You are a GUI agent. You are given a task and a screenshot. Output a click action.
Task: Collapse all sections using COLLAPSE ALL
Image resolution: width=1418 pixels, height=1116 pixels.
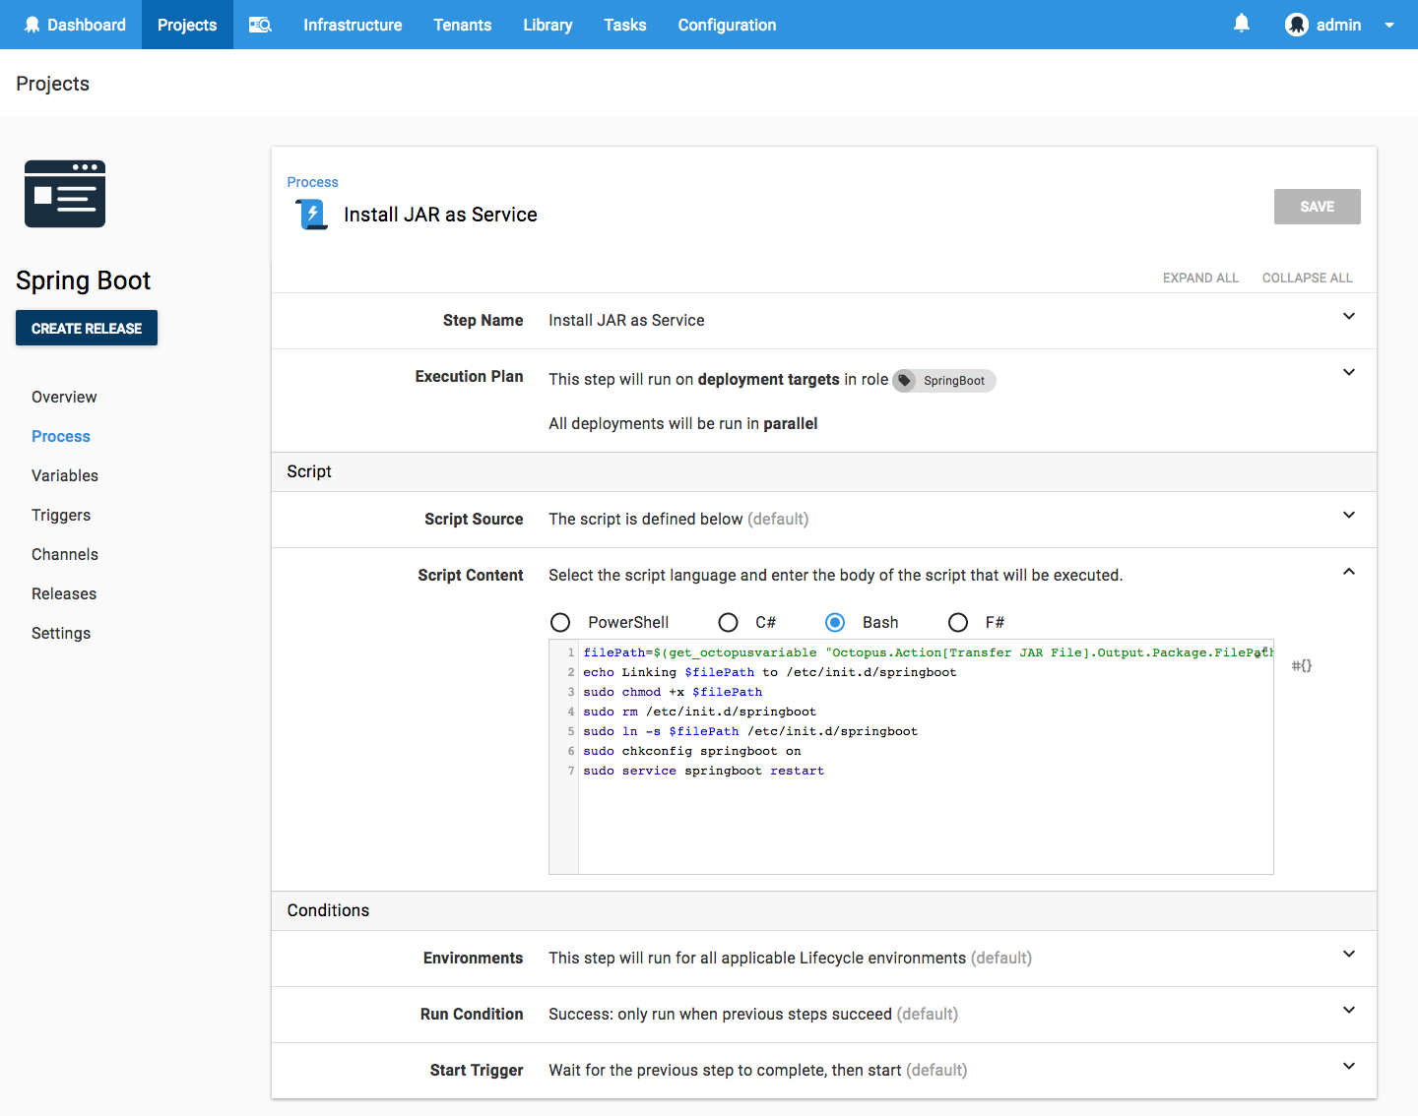click(x=1307, y=278)
